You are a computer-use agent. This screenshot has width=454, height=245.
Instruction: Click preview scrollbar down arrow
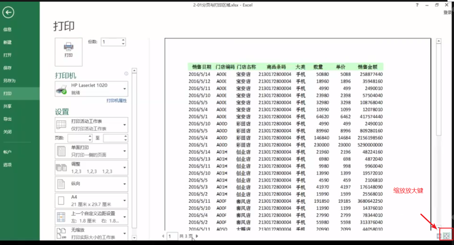[439, 228]
